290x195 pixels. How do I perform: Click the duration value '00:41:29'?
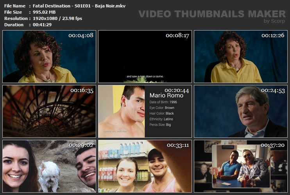(x=42, y=25)
